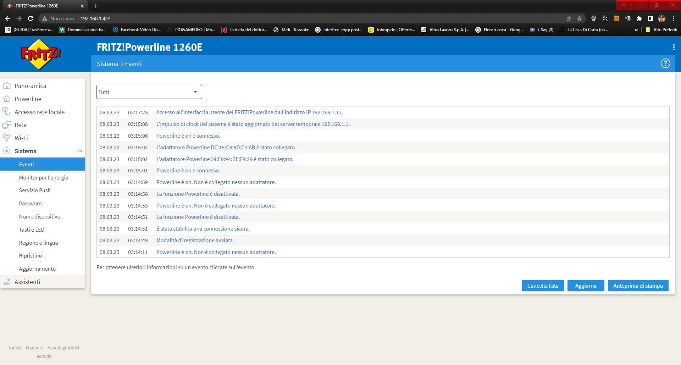Open the clock update event from server 192.168.1.1
The width and height of the screenshot is (681, 365).
click(x=253, y=124)
